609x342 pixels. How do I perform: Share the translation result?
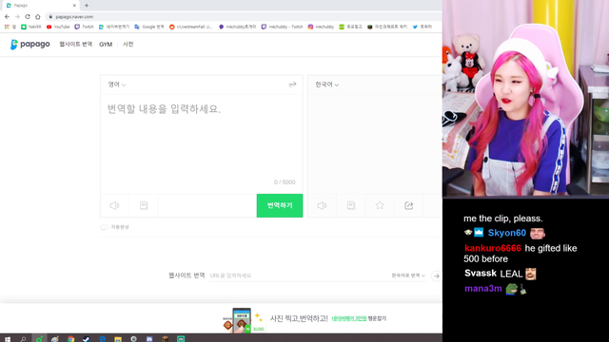point(409,205)
